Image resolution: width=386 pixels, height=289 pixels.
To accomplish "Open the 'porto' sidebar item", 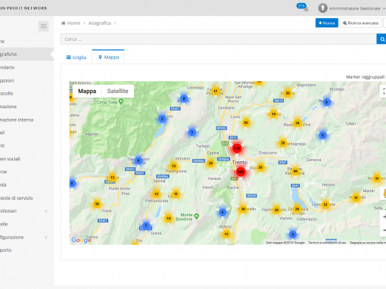I will coord(26,250).
